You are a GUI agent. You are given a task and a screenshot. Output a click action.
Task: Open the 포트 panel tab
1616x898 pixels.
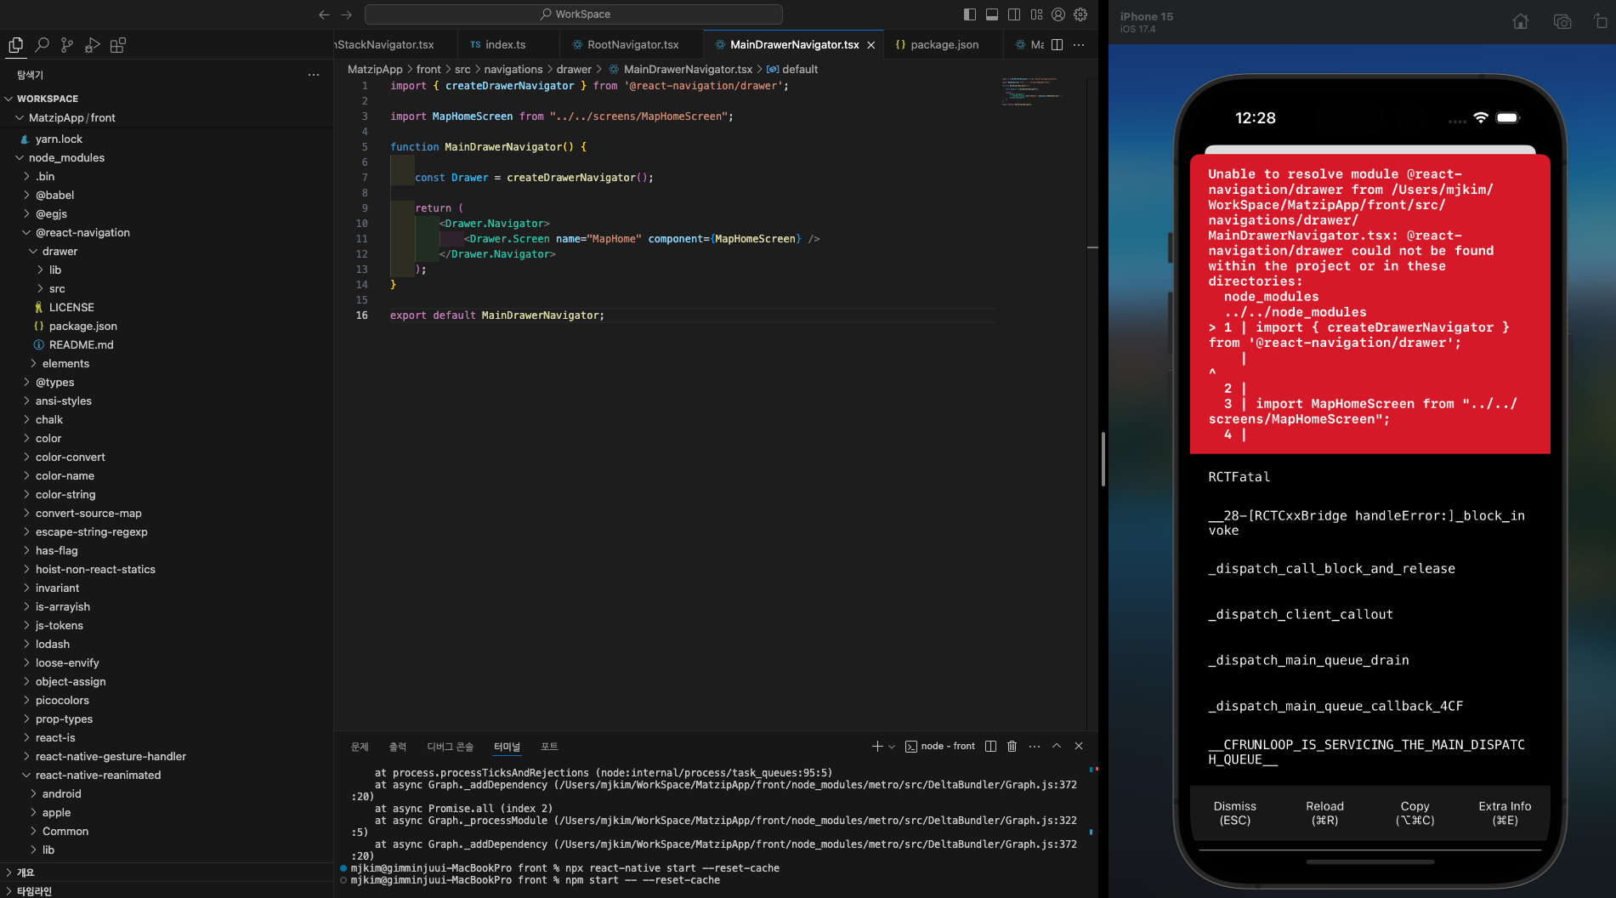pos(549,747)
